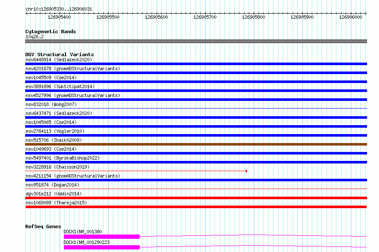Open variant nsv3228916 (Chaisson2019) label

(x=57, y=167)
